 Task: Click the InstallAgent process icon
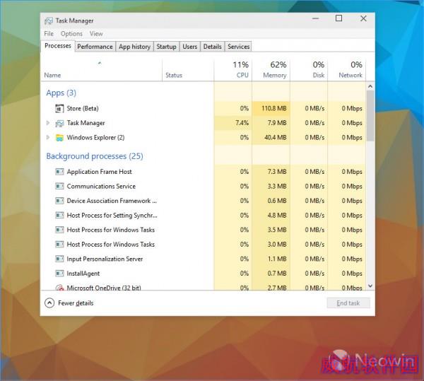point(59,274)
